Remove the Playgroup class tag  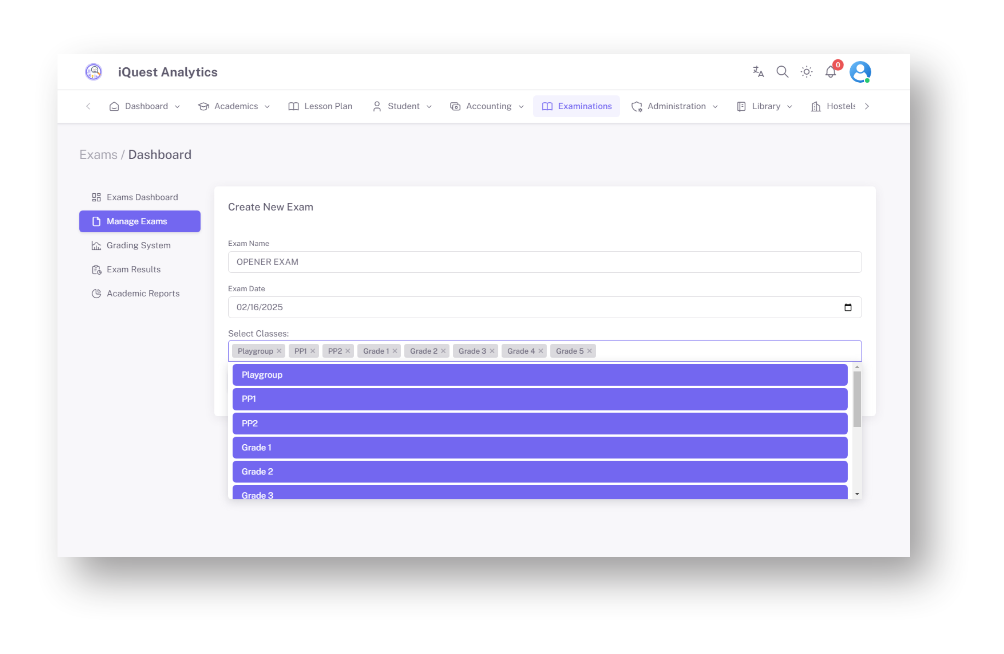tap(279, 351)
